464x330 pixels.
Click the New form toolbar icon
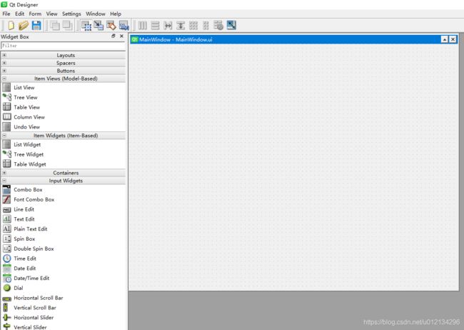[x=11, y=26]
